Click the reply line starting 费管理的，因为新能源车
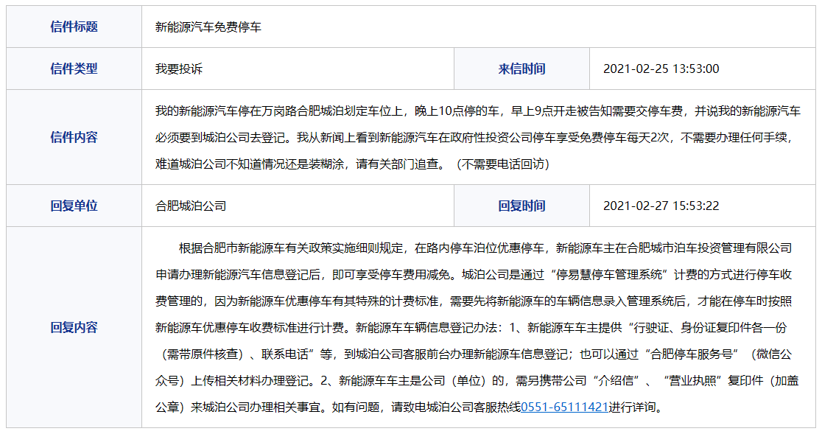 point(474,301)
